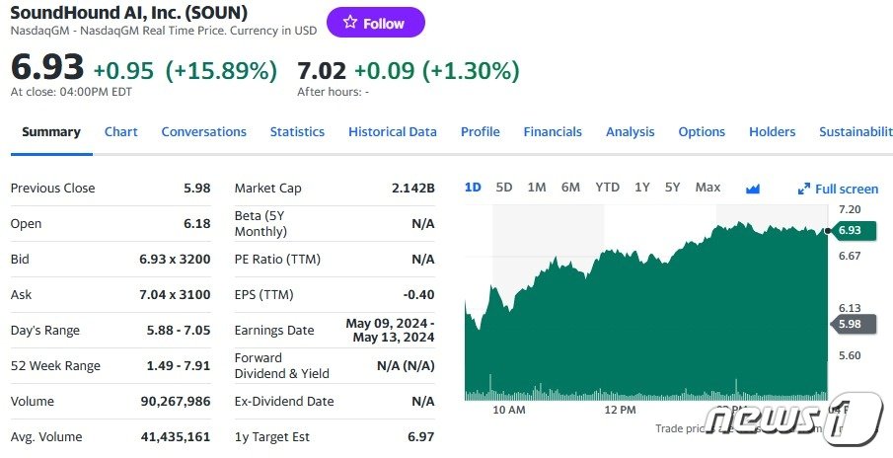Click the star icon on Follow button

pos(349,23)
